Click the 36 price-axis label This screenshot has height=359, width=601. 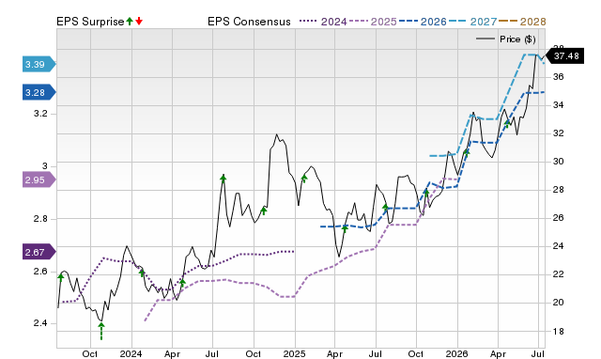(x=559, y=77)
